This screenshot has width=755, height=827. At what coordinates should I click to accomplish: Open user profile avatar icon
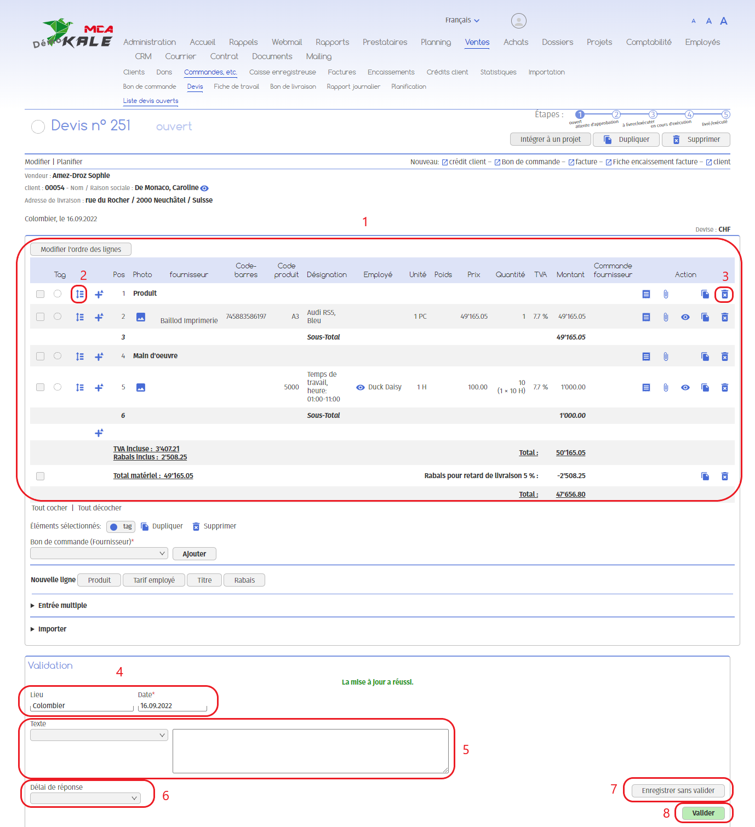point(518,21)
